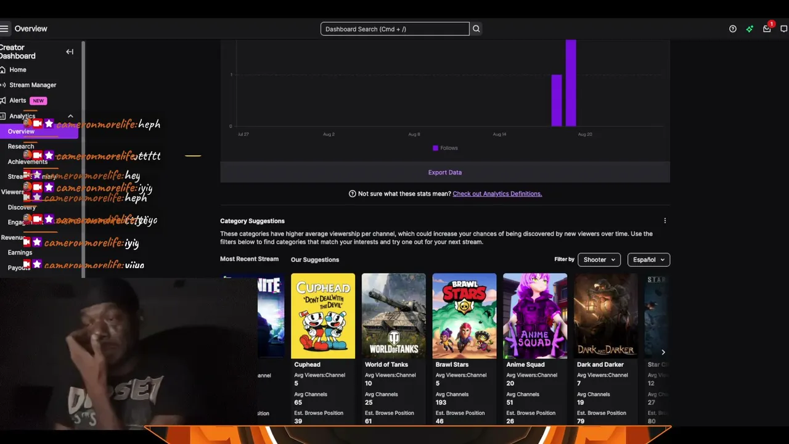The width and height of the screenshot is (789, 444).
Task: Click the question icon beside "Not sure what these stats mean?"
Action: [x=353, y=194]
